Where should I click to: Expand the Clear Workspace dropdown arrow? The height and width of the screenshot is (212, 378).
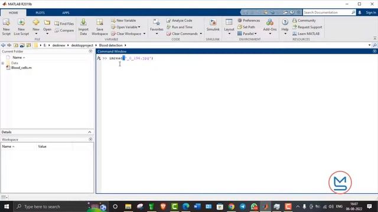144,34
